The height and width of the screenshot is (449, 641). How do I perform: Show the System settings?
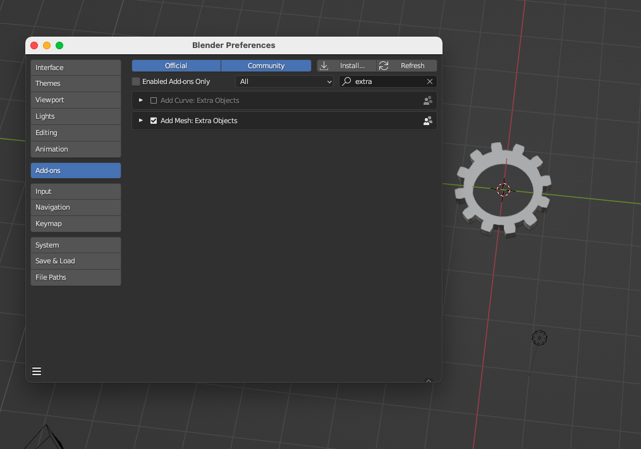pos(76,245)
